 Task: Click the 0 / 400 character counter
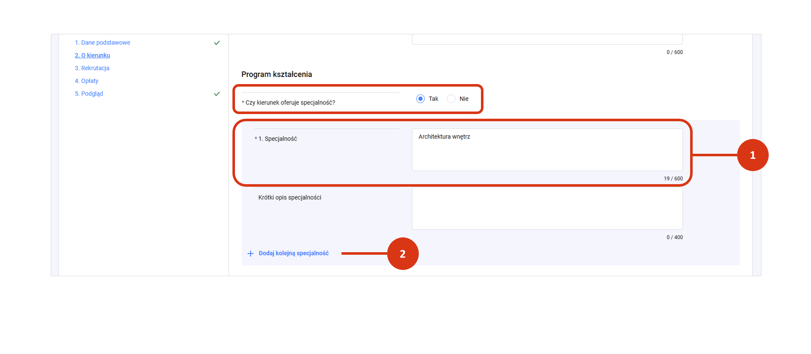point(674,237)
